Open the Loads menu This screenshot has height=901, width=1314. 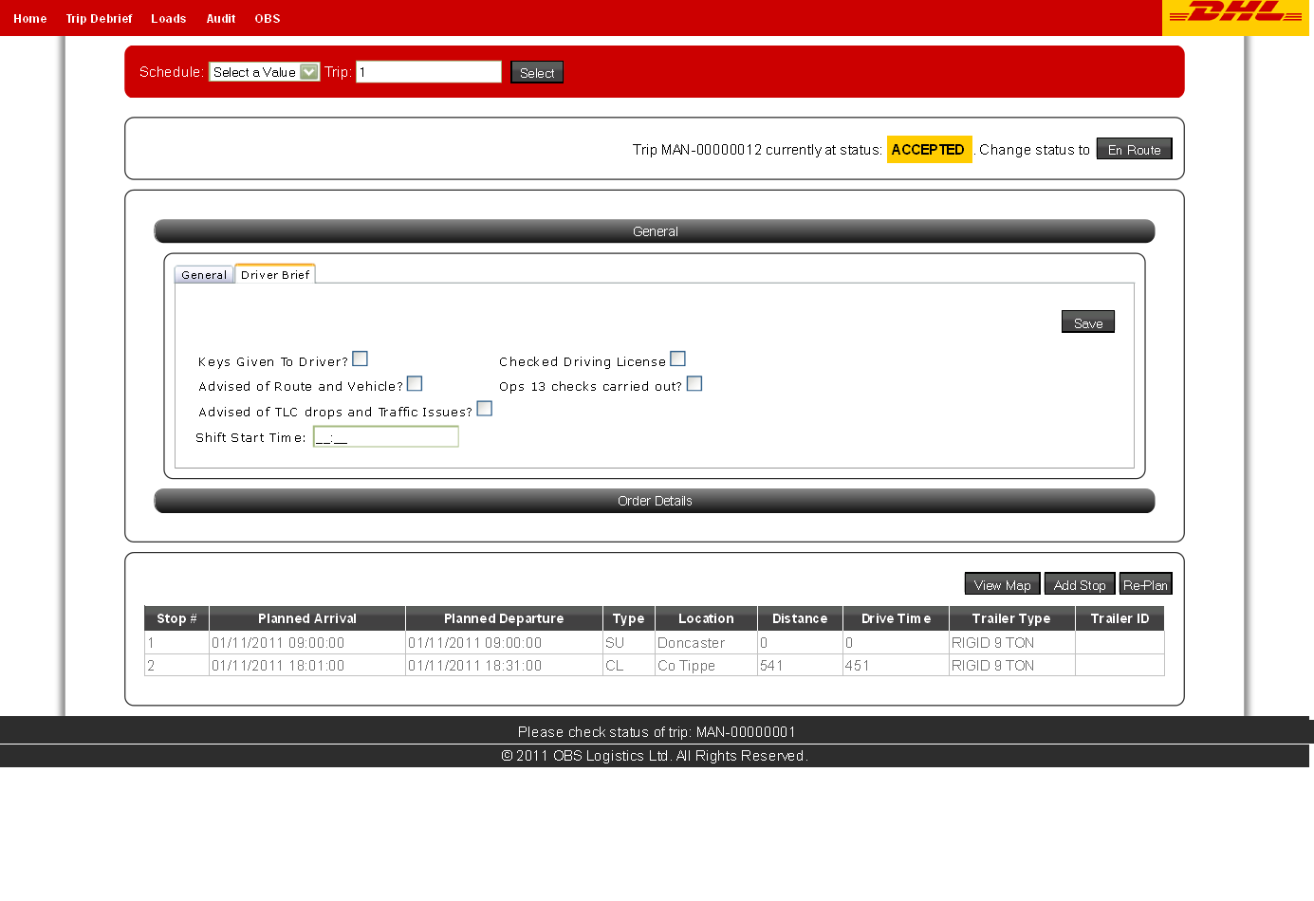tap(169, 18)
